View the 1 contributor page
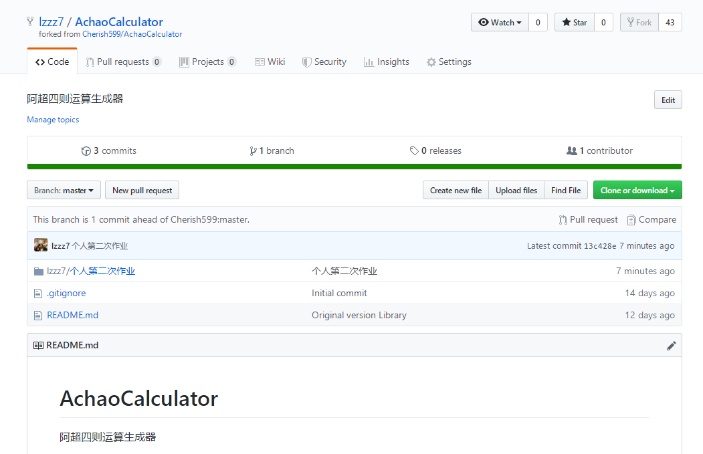This screenshot has width=703, height=454. pos(599,150)
